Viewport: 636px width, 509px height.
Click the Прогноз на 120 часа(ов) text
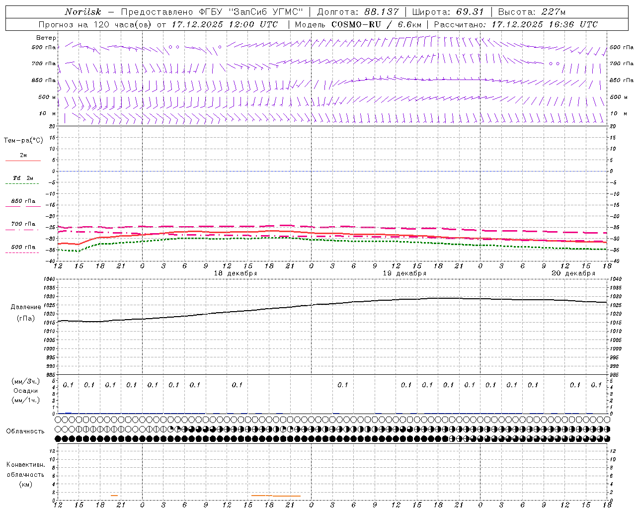pos(94,24)
